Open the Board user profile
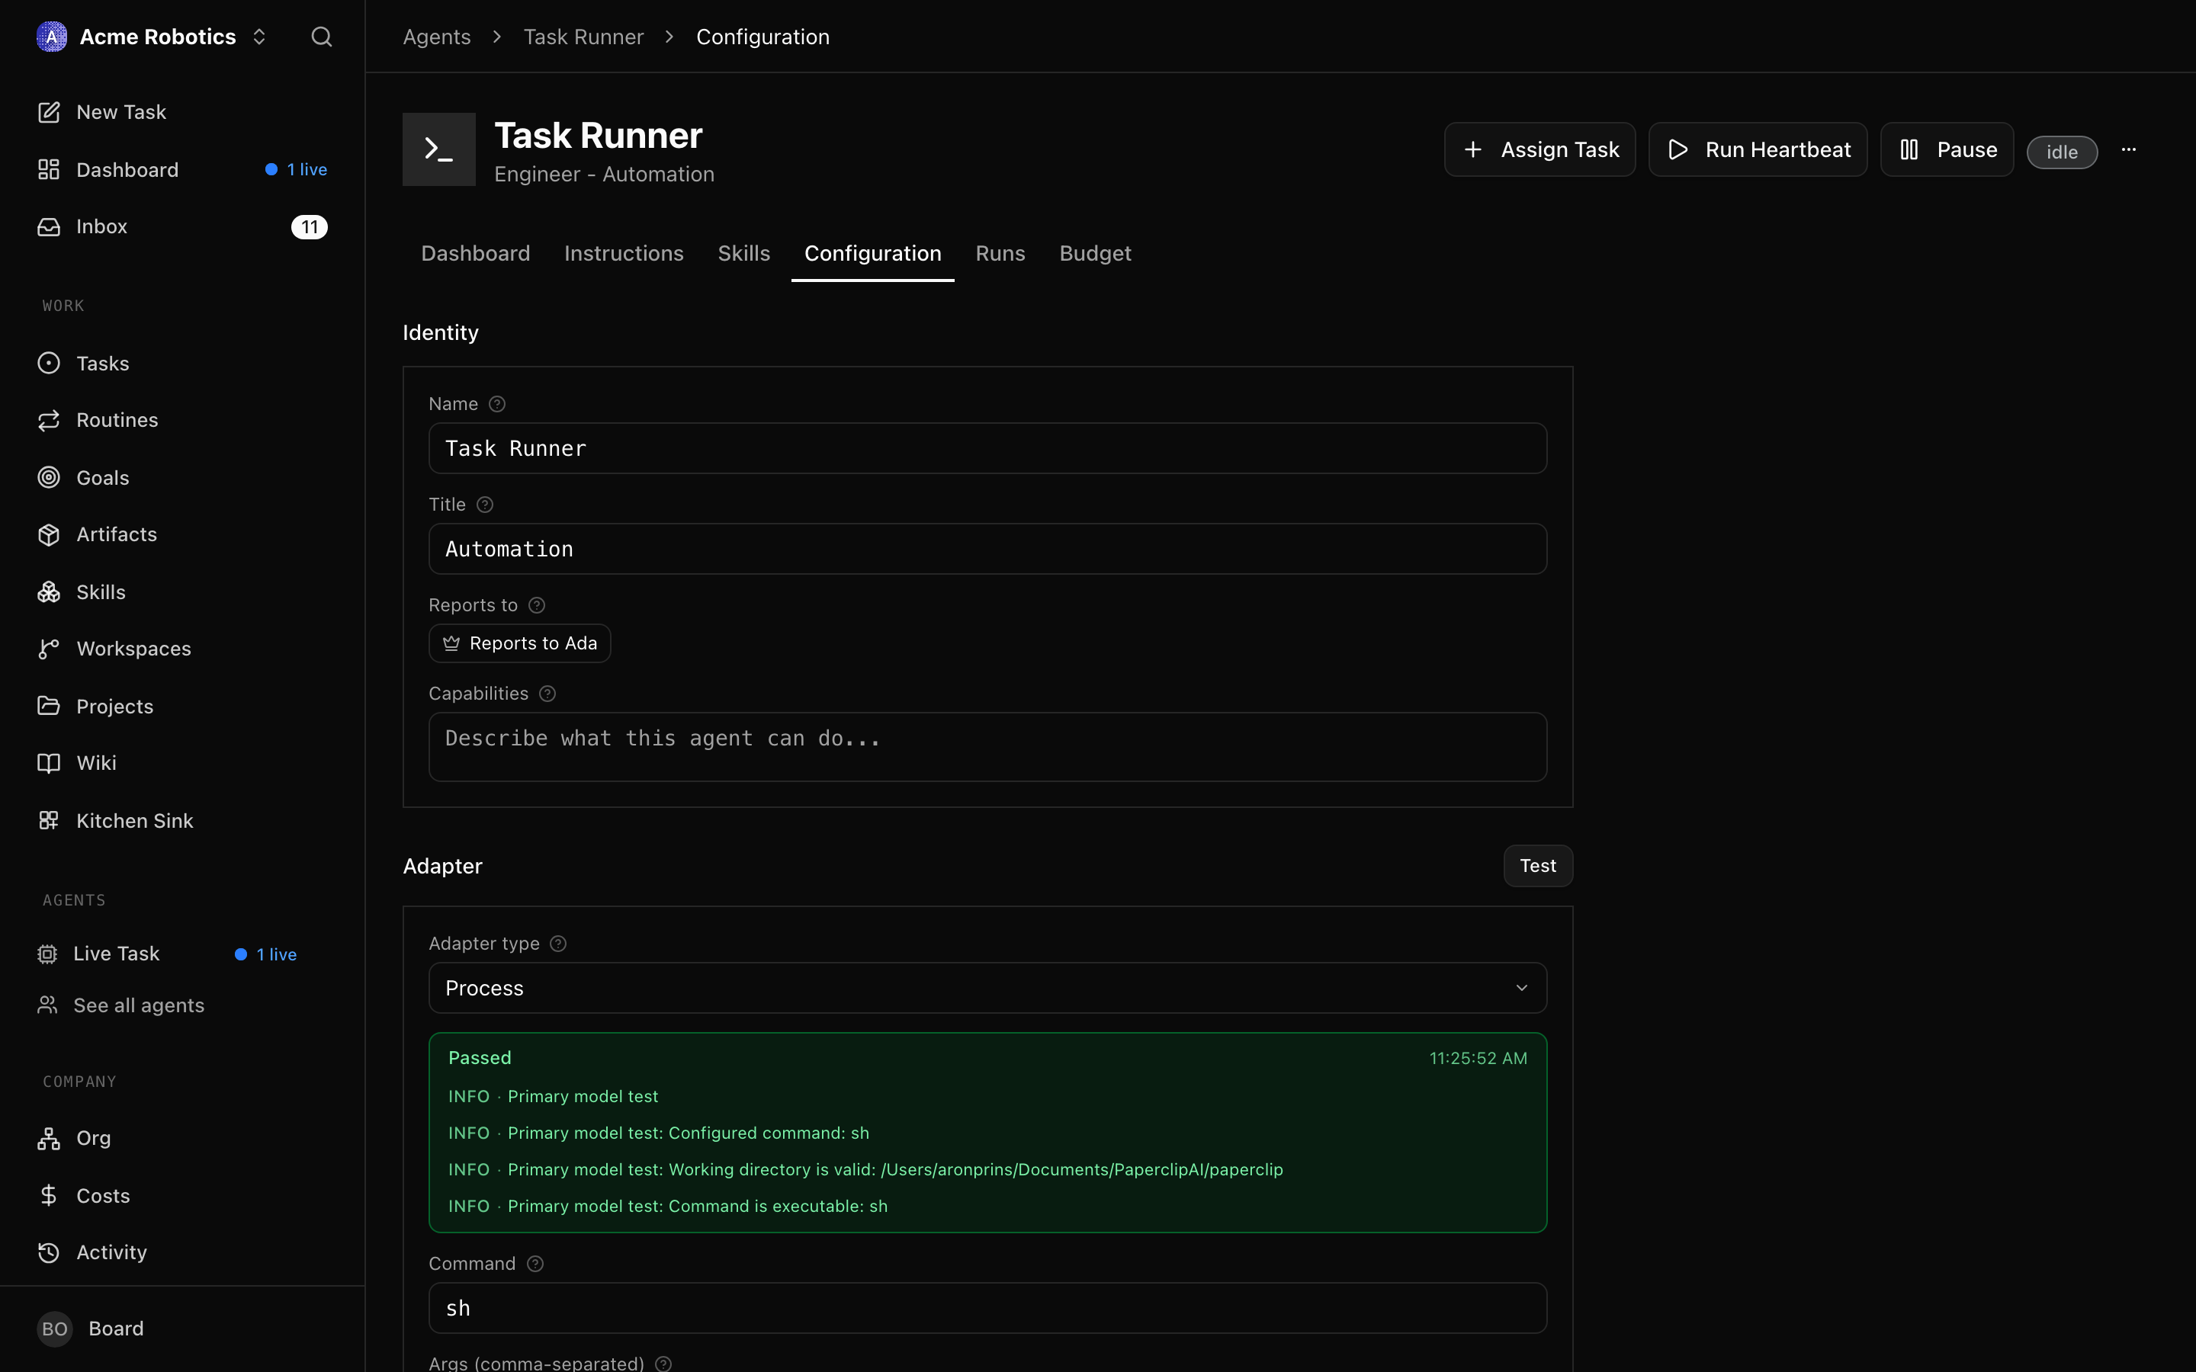Screen dimensions: 2196x1372 click(182, 1329)
